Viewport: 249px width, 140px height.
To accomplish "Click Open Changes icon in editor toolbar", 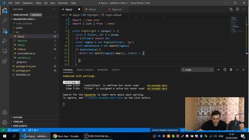I will click(x=231, y=9).
